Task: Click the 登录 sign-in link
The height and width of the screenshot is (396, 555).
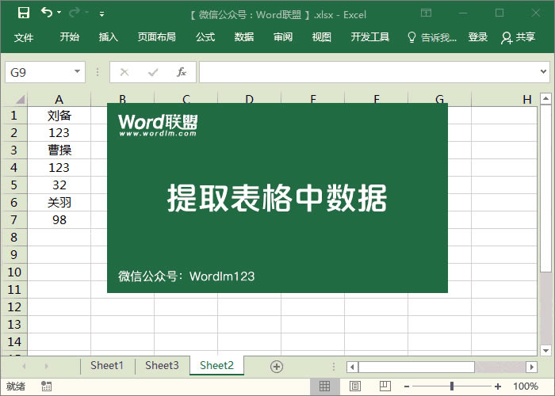Action: (x=478, y=36)
